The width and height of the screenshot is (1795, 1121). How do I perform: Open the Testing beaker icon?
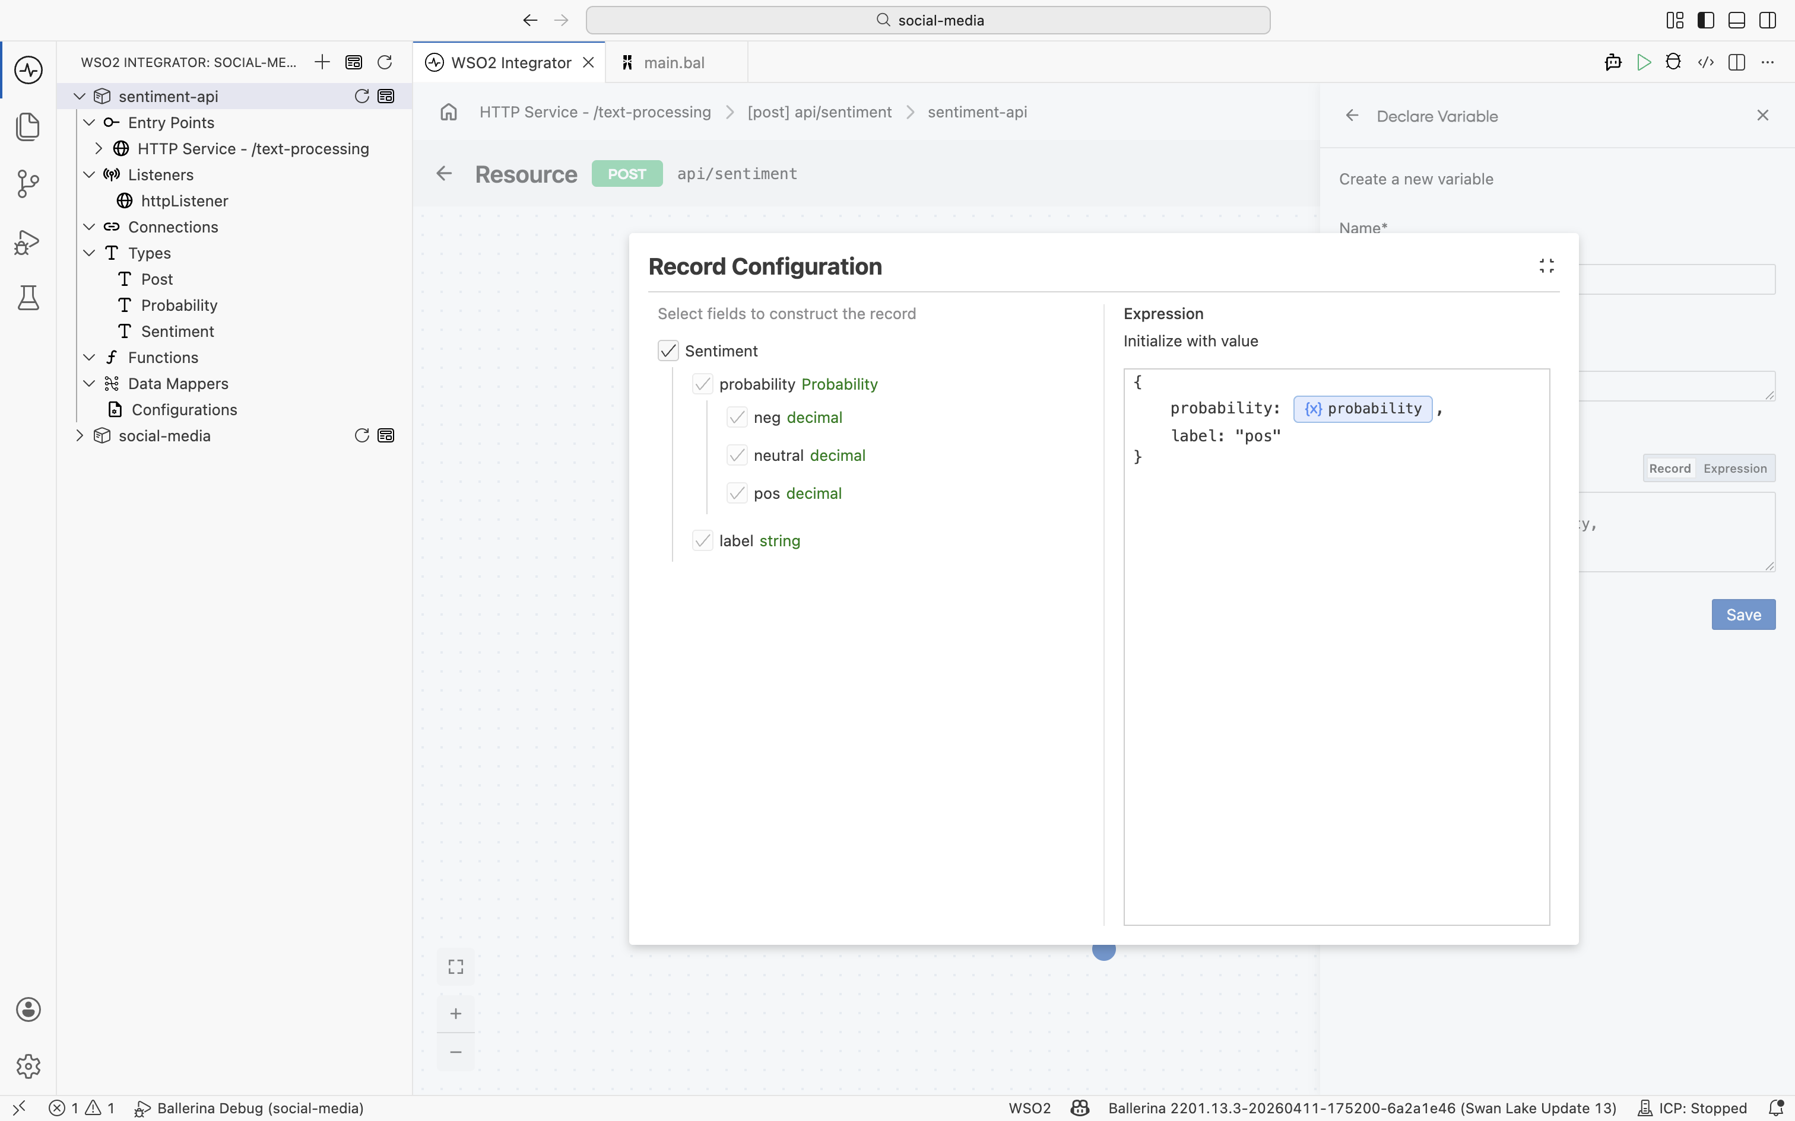[28, 298]
